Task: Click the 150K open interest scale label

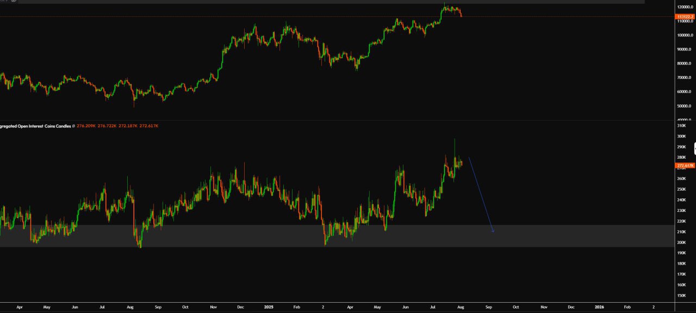Action: coord(681,296)
